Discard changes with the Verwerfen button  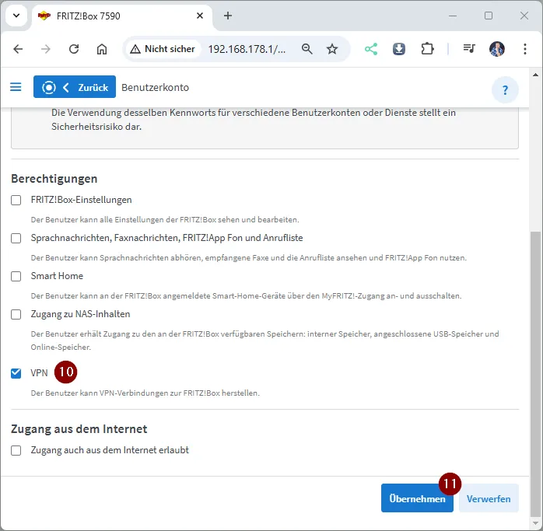(x=489, y=498)
